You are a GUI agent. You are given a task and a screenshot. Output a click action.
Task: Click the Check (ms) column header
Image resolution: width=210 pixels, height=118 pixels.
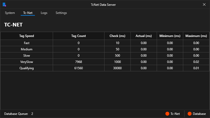pos(117,36)
